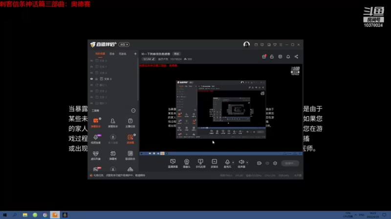
Task: Add a 手机投屏 phone mirroring source
Action: [200, 164]
